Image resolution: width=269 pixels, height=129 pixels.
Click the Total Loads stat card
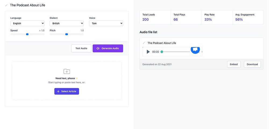pyautogui.click(x=155, y=17)
